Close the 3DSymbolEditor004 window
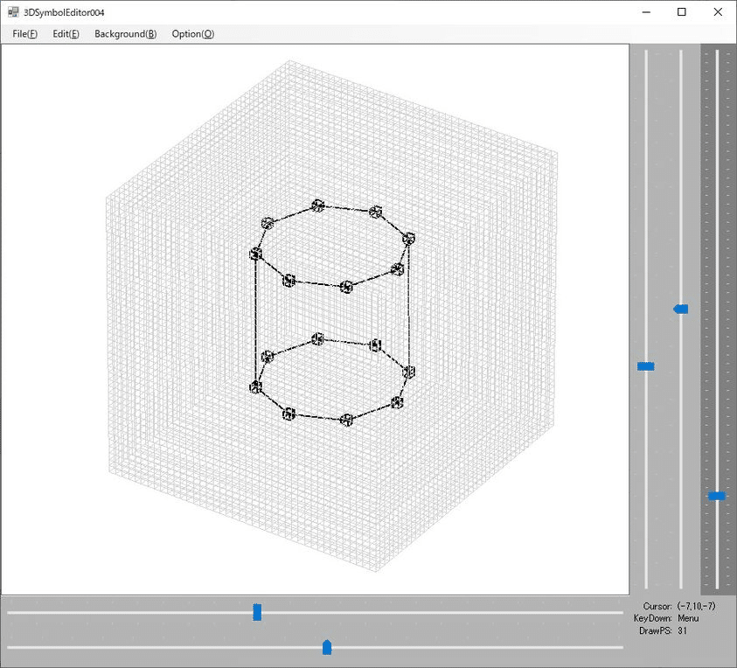The width and height of the screenshot is (737, 668). click(x=718, y=12)
